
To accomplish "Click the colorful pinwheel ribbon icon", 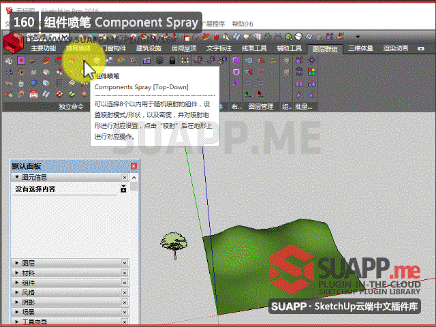I will (121, 60).
